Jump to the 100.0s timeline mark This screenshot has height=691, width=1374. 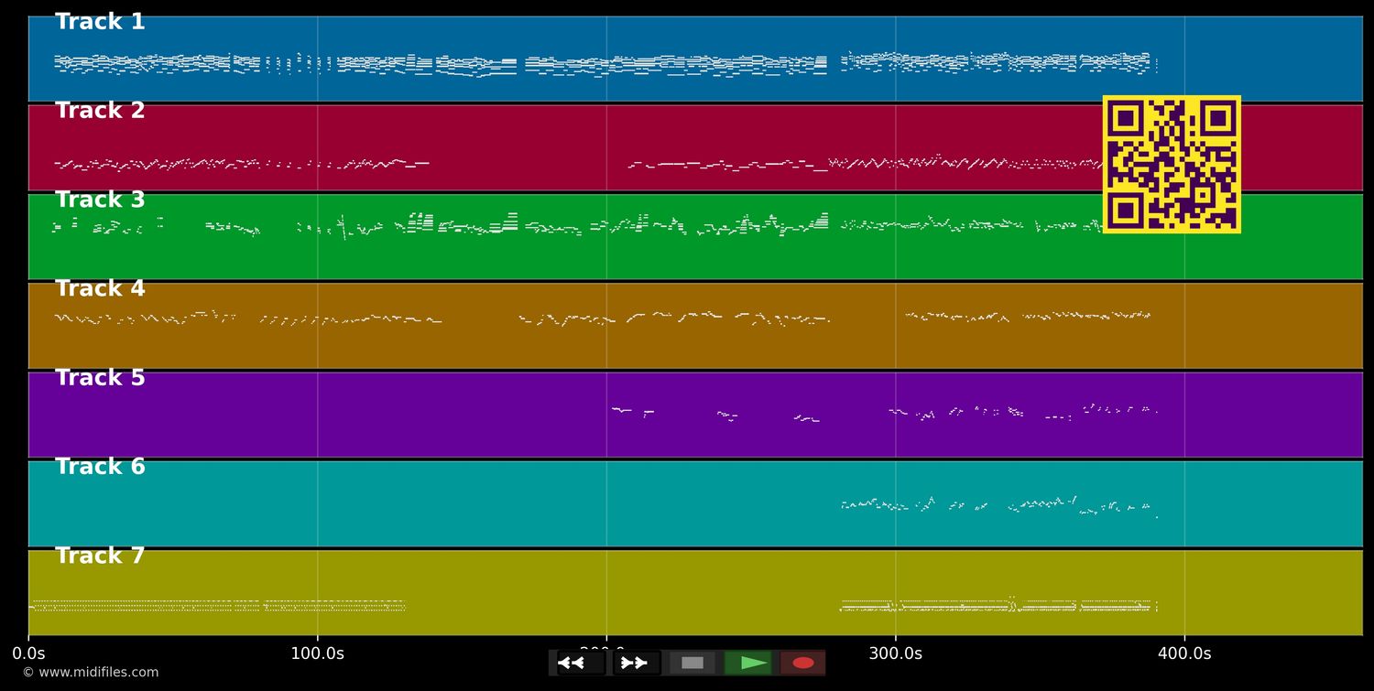click(x=317, y=653)
